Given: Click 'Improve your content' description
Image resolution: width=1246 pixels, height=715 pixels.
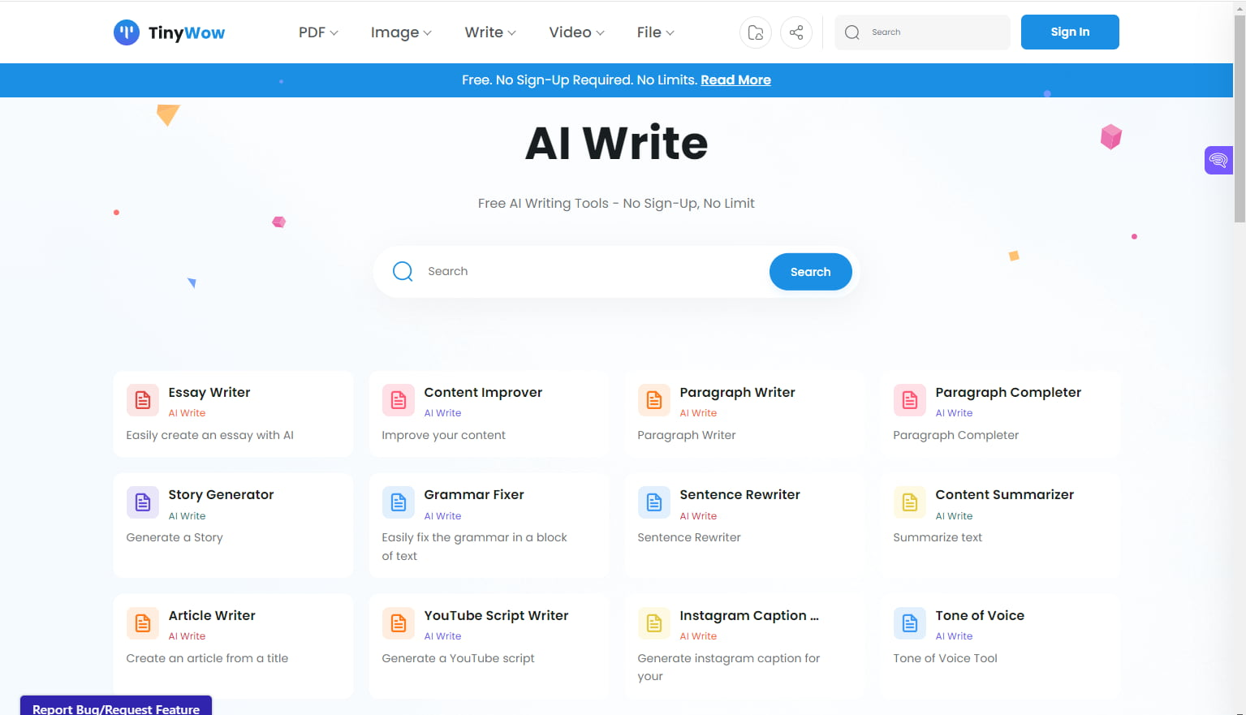Looking at the screenshot, I should tap(443, 435).
